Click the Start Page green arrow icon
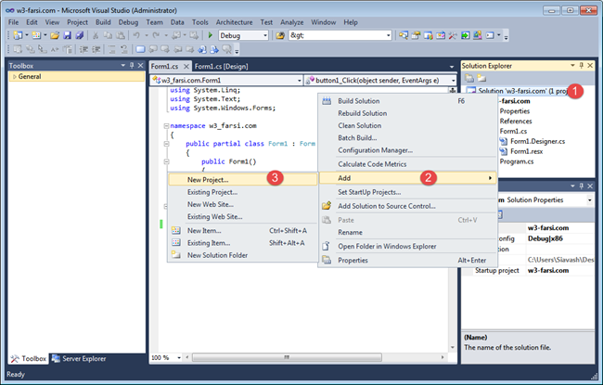 coord(466,35)
